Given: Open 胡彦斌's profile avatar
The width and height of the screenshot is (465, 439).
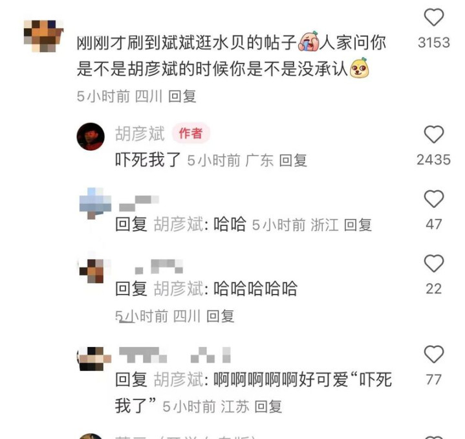Looking at the screenshot, I should [x=91, y=137].
